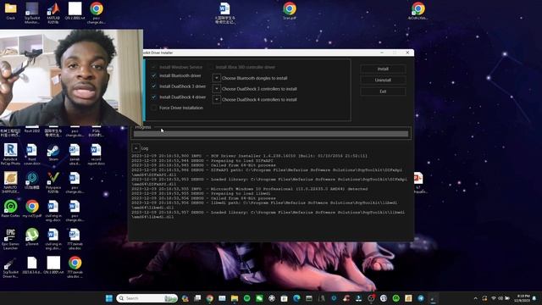
Task: Open my cv(1).pdf Chrome file icon
Action: click(32, 209)
